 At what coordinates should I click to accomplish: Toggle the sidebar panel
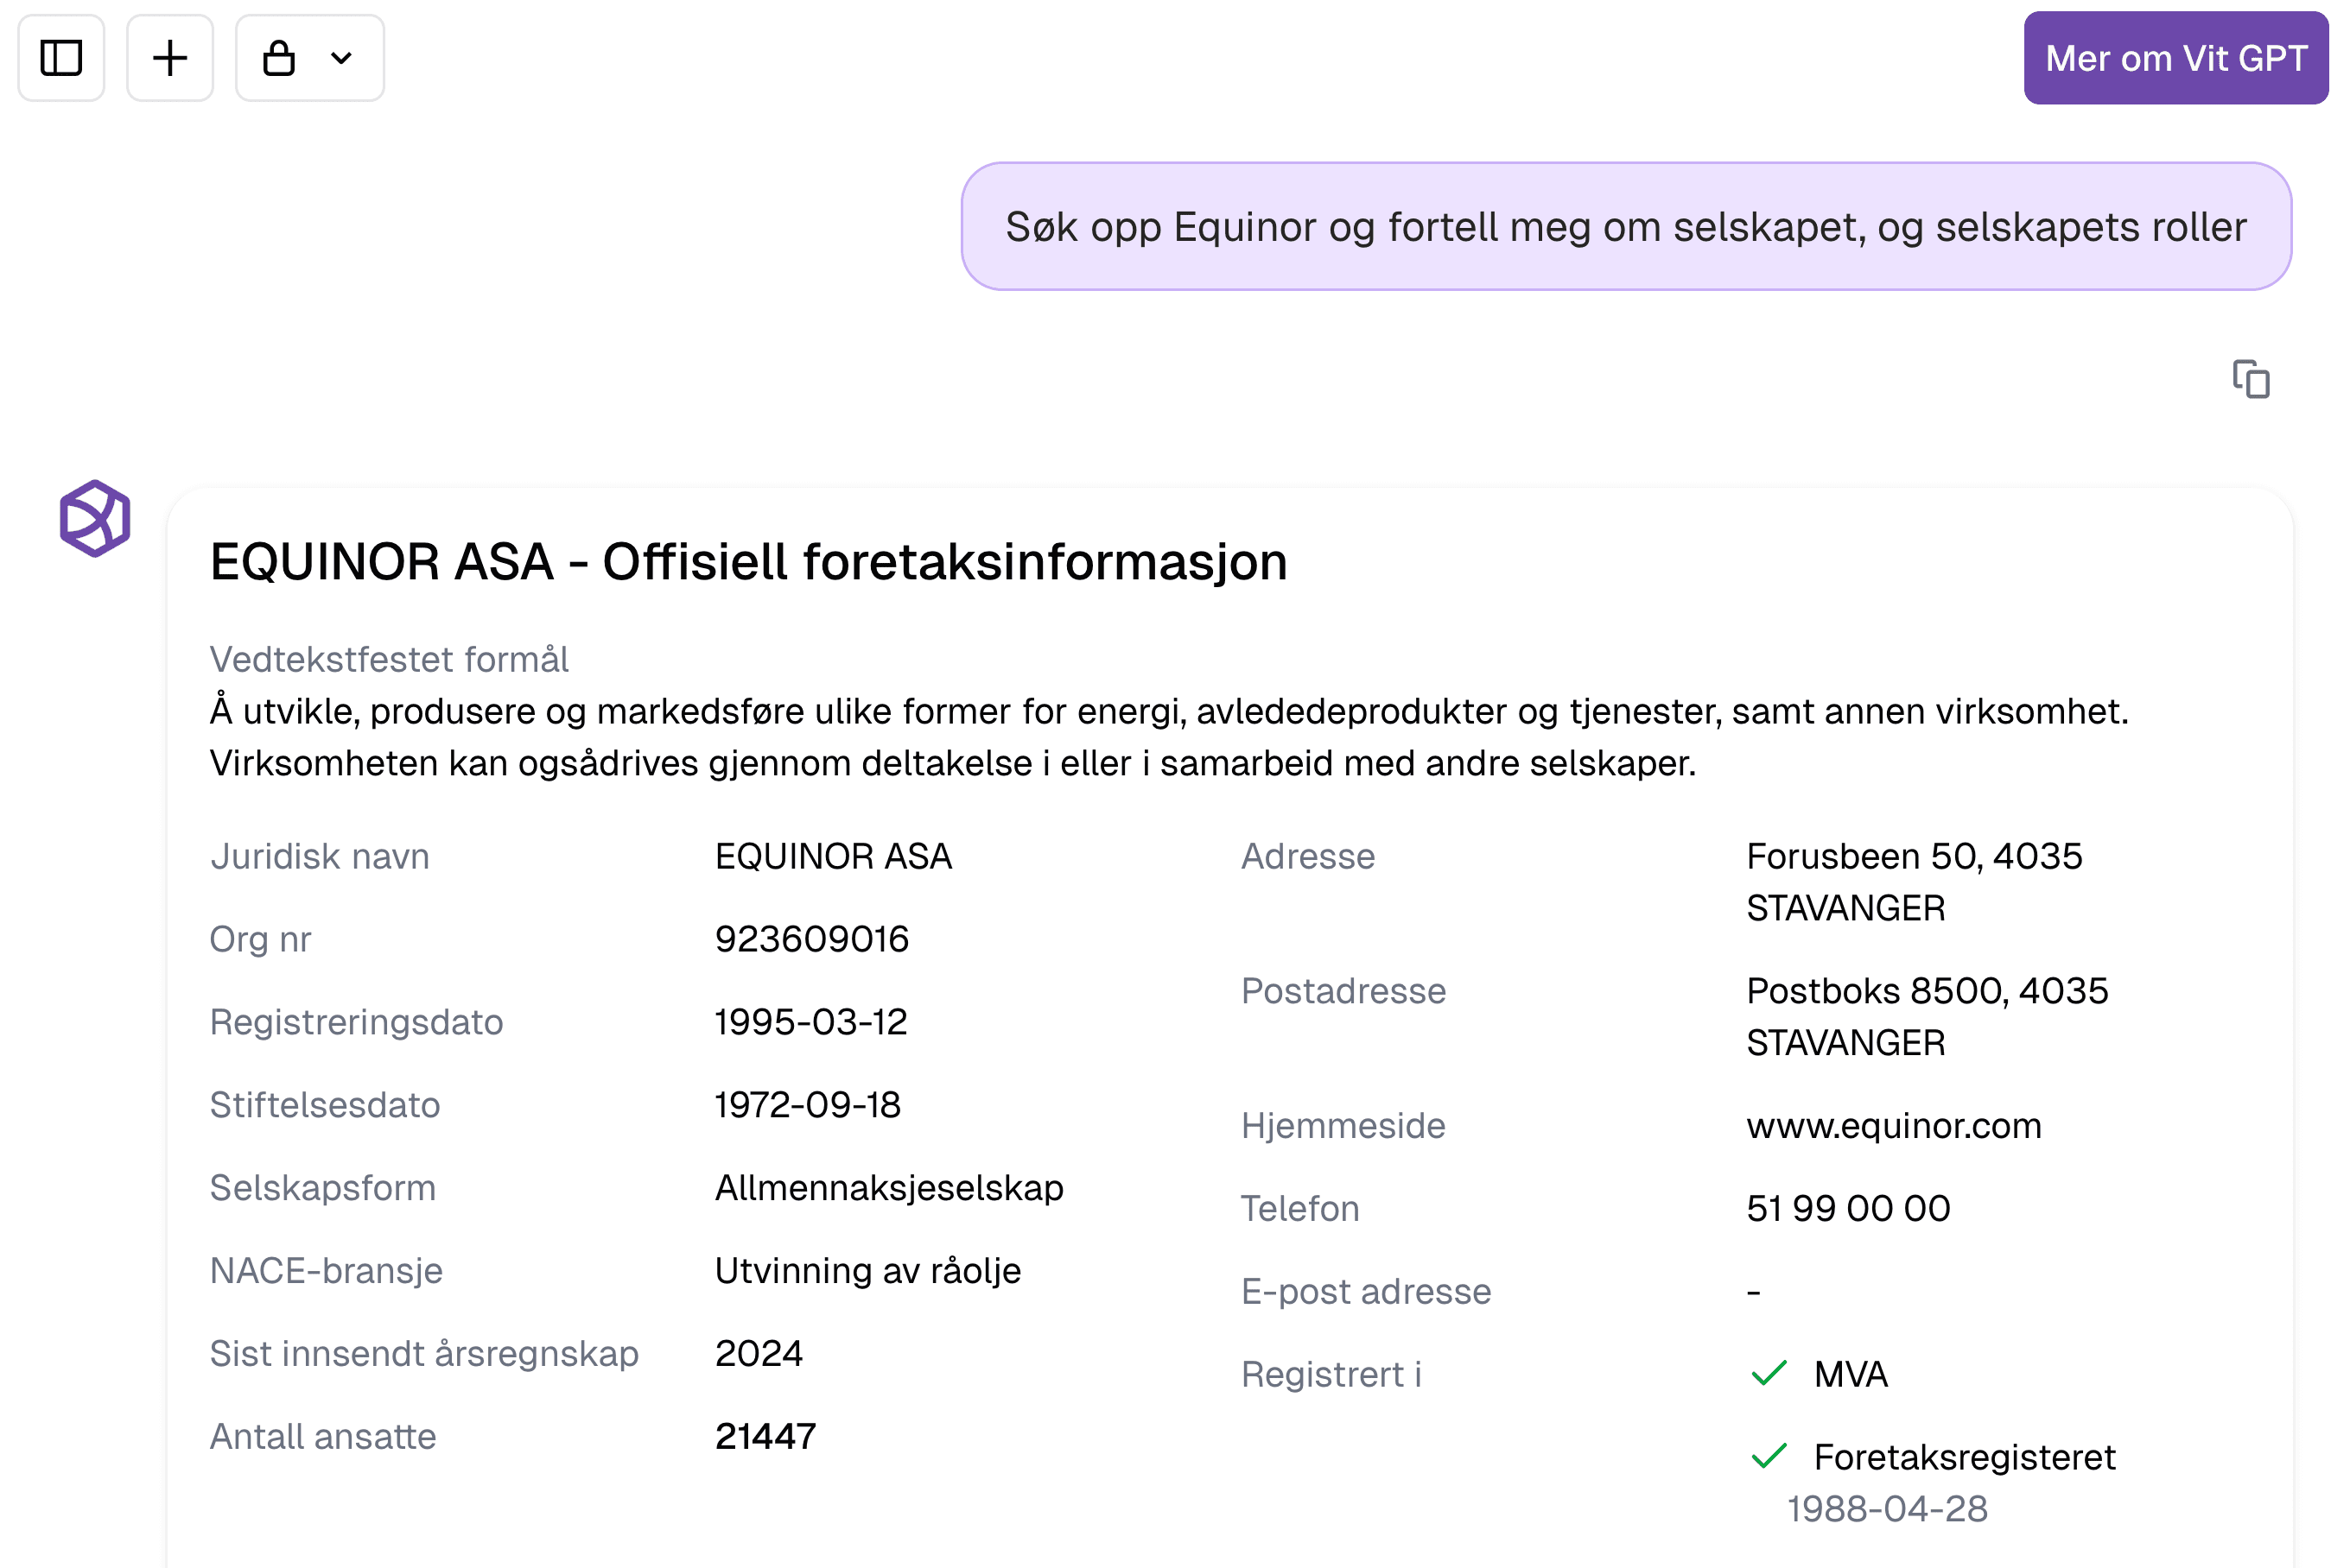(x=61, y=58)
